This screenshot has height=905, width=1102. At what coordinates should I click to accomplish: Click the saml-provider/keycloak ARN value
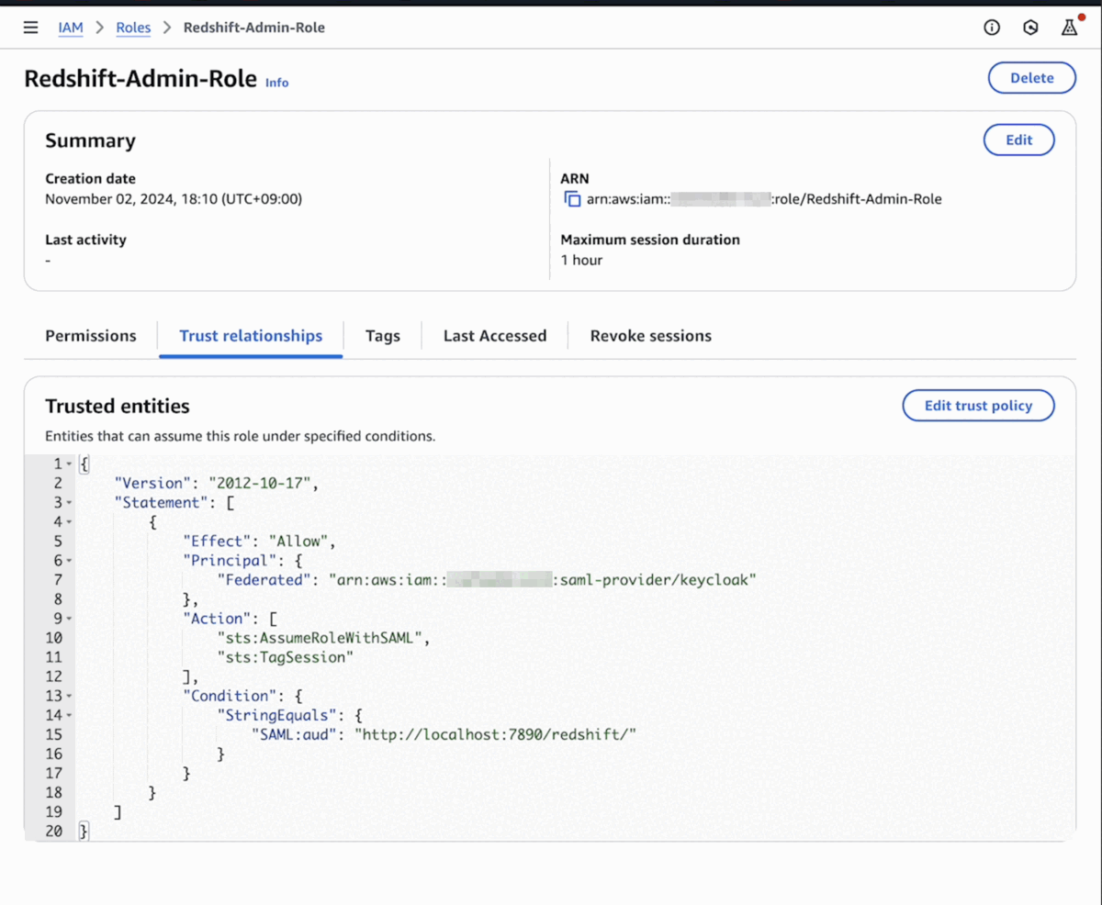pos(543,580)
